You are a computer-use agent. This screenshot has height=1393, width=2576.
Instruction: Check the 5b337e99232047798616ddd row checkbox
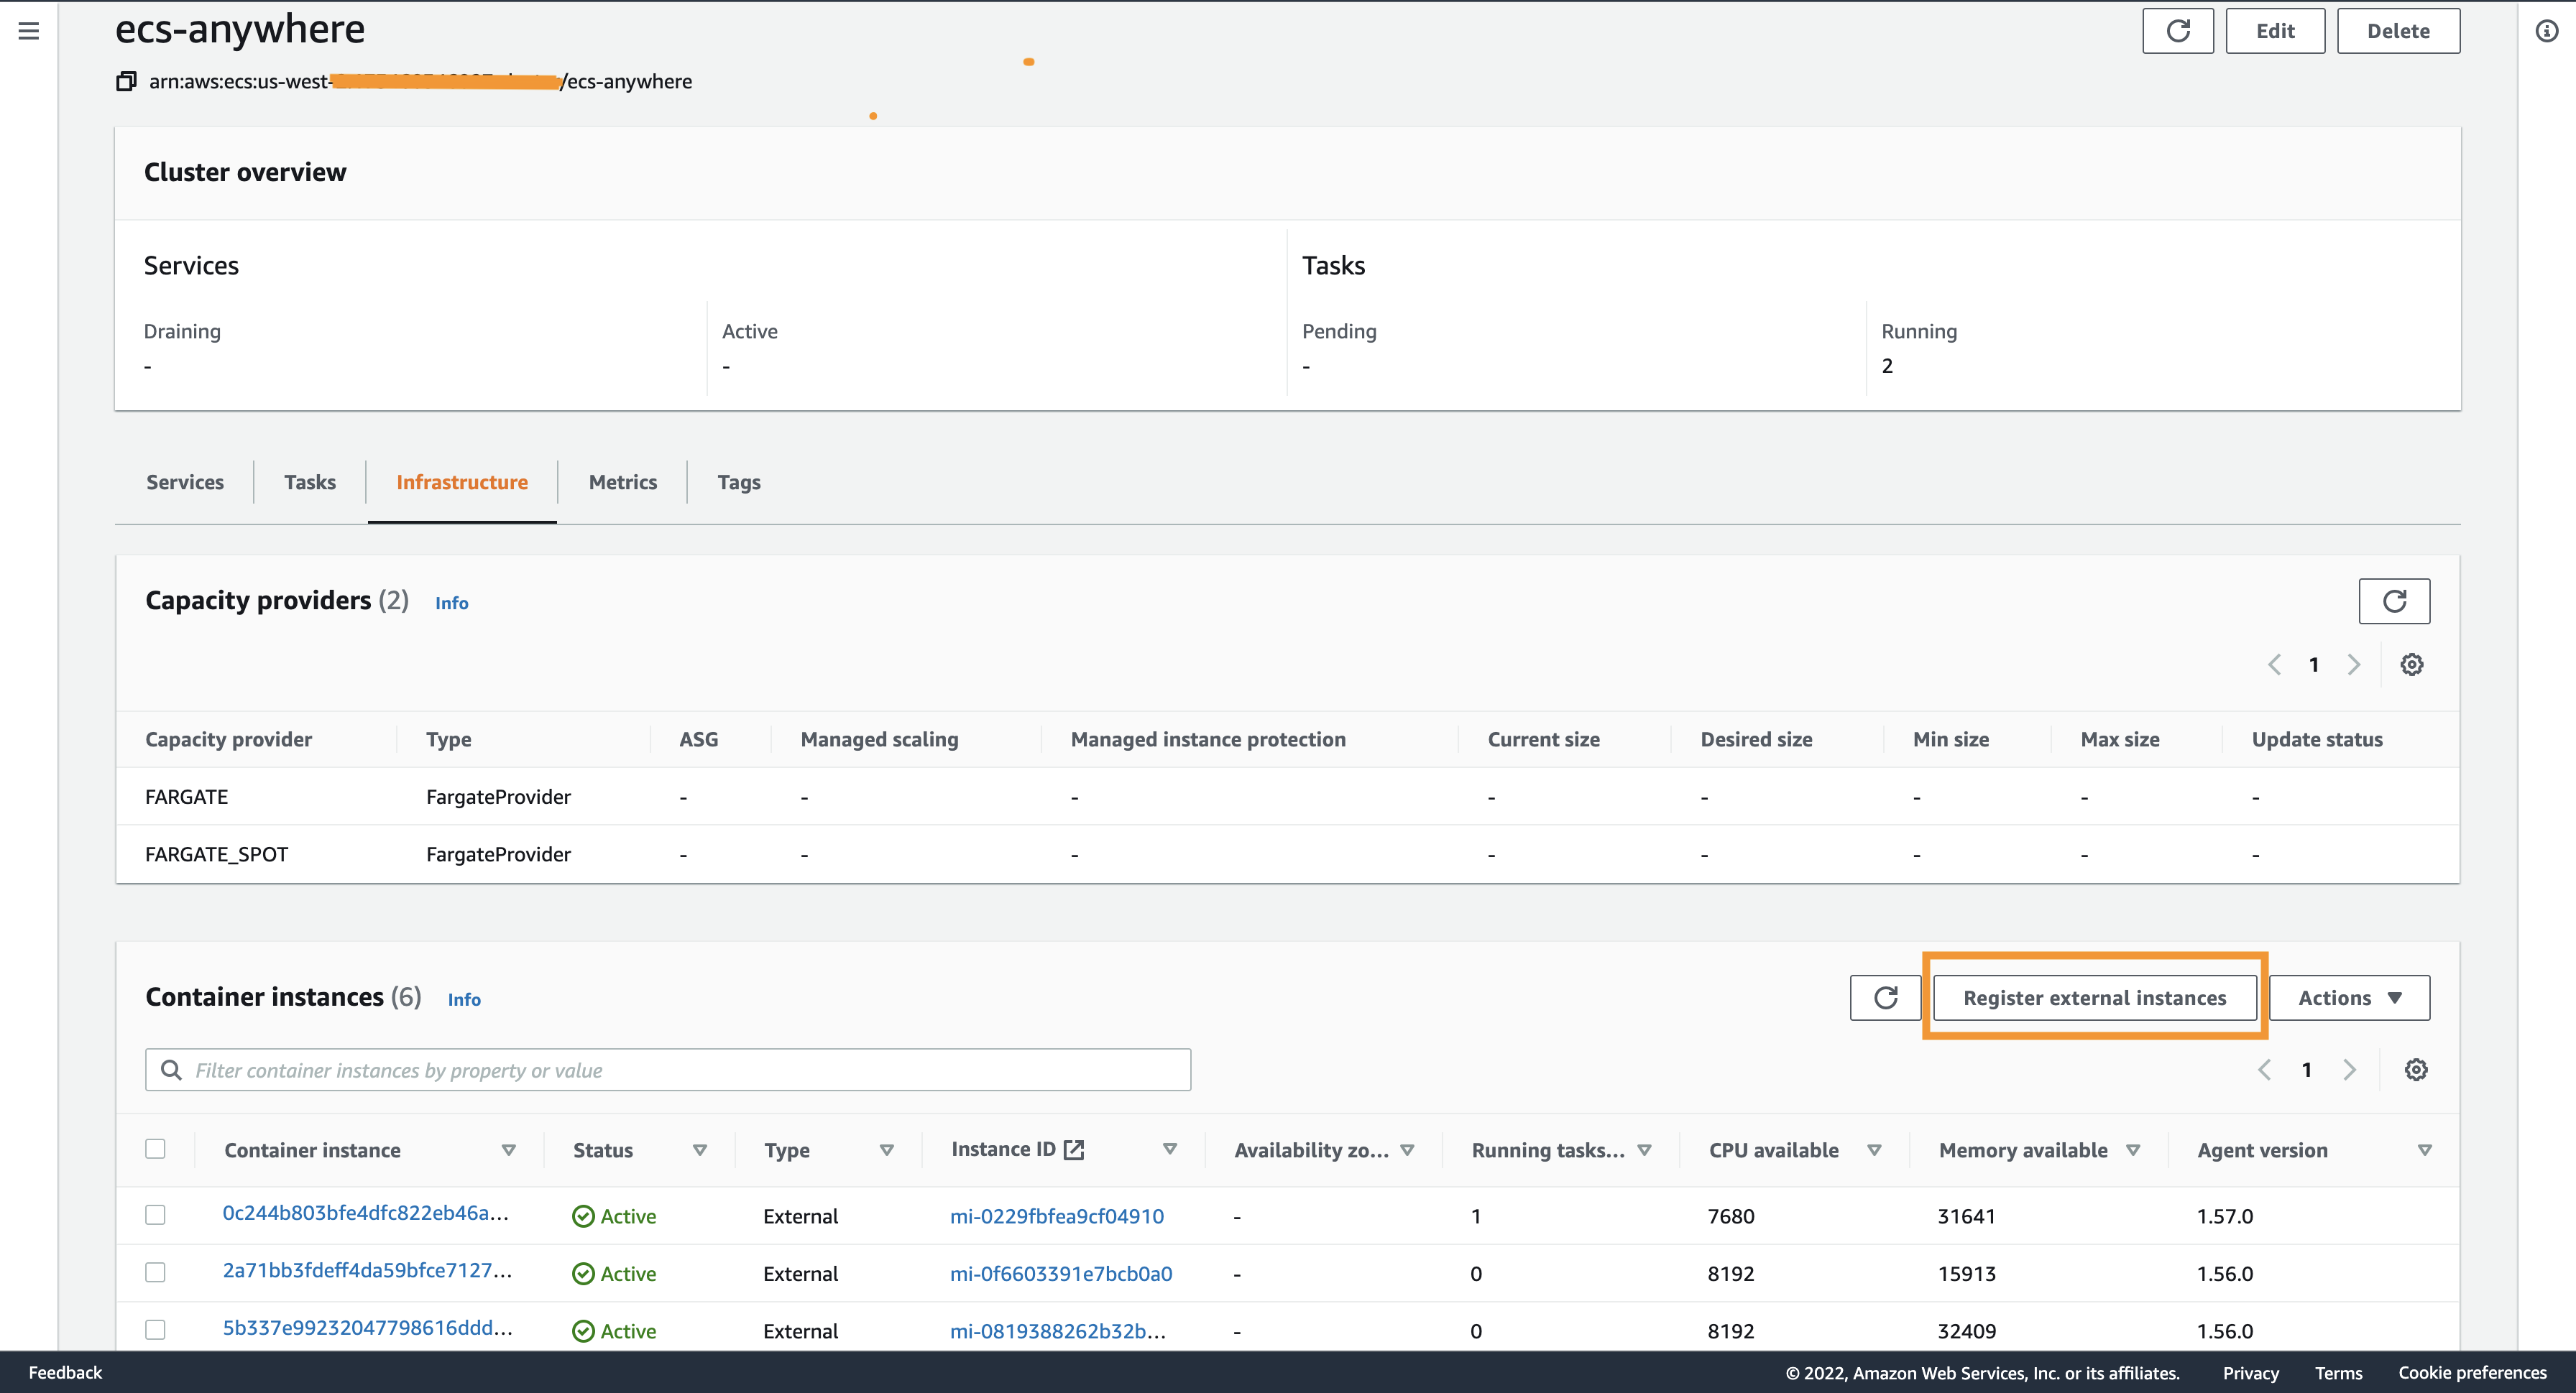click(x=156, y=1330)
